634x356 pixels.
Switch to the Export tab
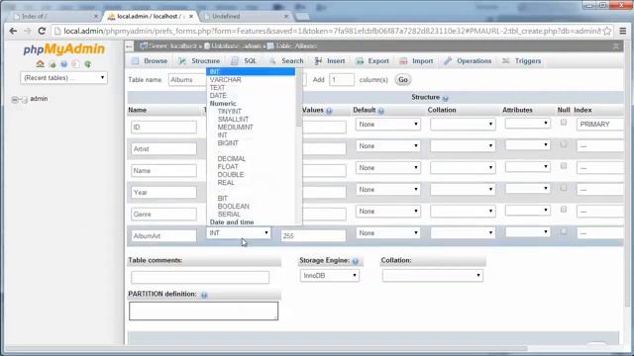372,61
